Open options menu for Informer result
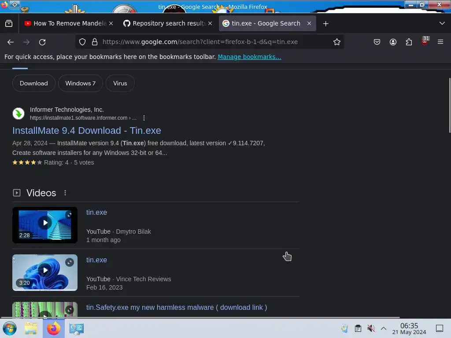Image resolution: width=451 pixels, height=338 pixels. coord(144,118)
